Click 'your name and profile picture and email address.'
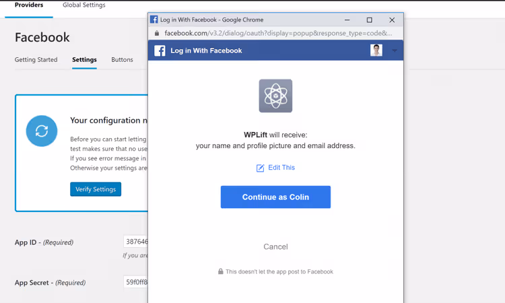Screen dimensions: 505x303 point(275,146)
